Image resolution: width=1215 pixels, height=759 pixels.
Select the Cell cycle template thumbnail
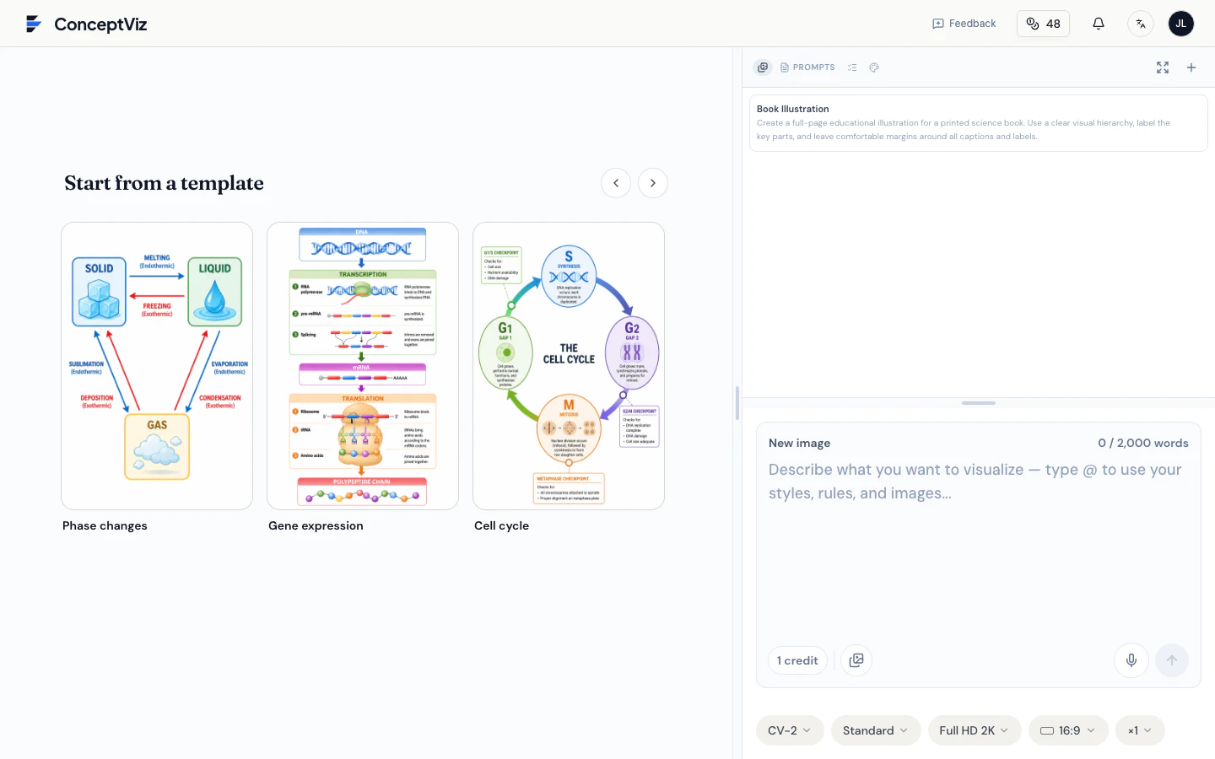point(569,366)
